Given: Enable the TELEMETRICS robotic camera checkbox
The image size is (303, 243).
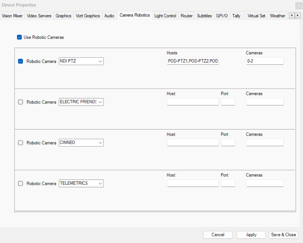Looking at the screenshot, I should 20,183.
